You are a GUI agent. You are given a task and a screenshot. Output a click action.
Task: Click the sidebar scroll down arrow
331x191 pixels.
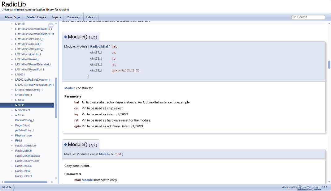pyautogui.click(x=56, y=178)
